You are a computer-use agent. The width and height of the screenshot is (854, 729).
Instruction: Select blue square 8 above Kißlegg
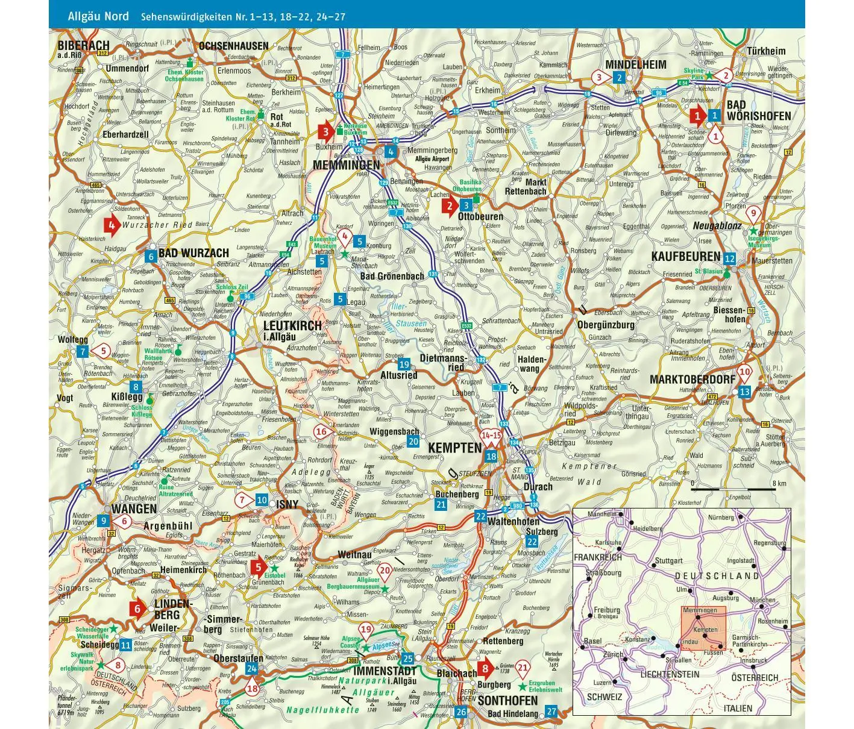tap(136, 387)
